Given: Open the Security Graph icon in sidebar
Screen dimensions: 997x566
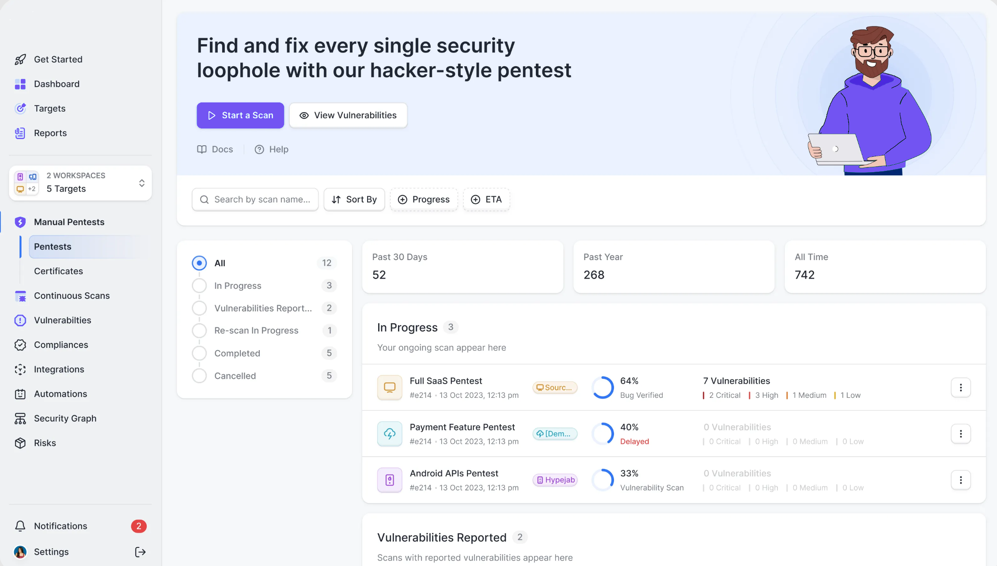Looking at the screenshot, I should click(20, 419).
